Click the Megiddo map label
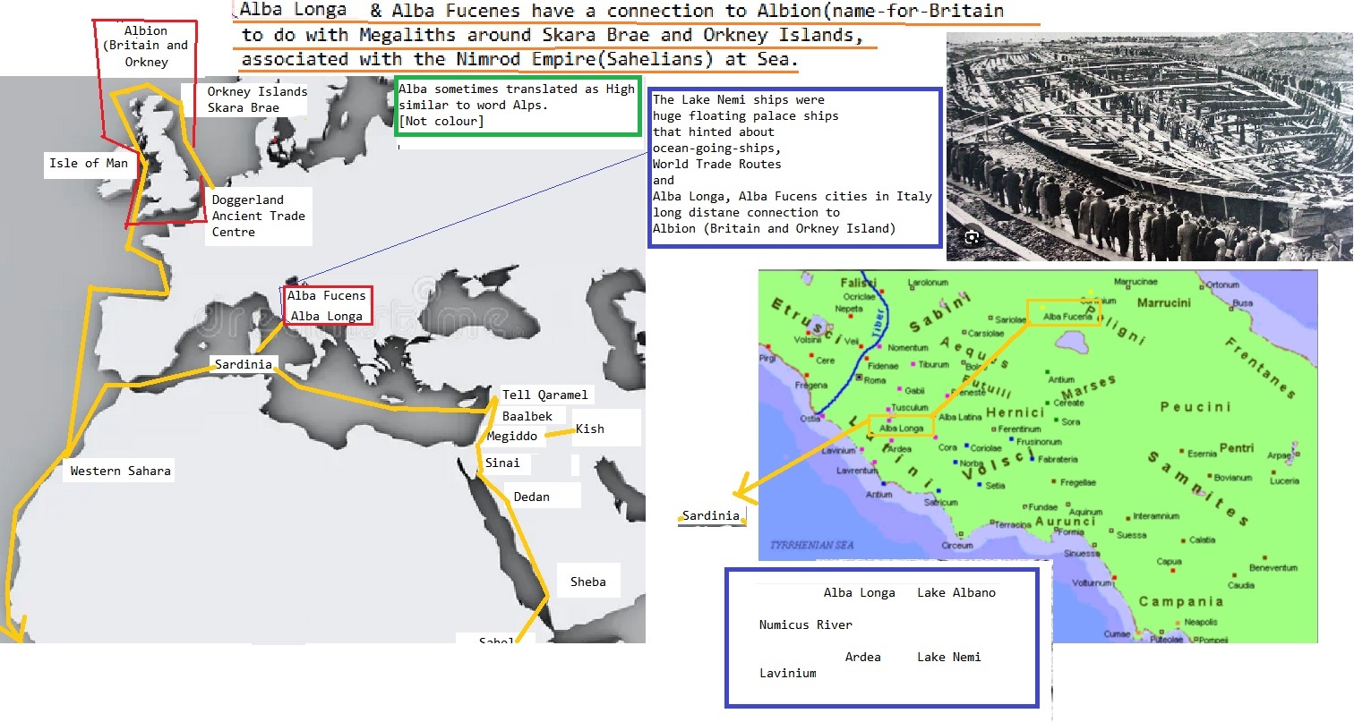 (x=512, y=437)
